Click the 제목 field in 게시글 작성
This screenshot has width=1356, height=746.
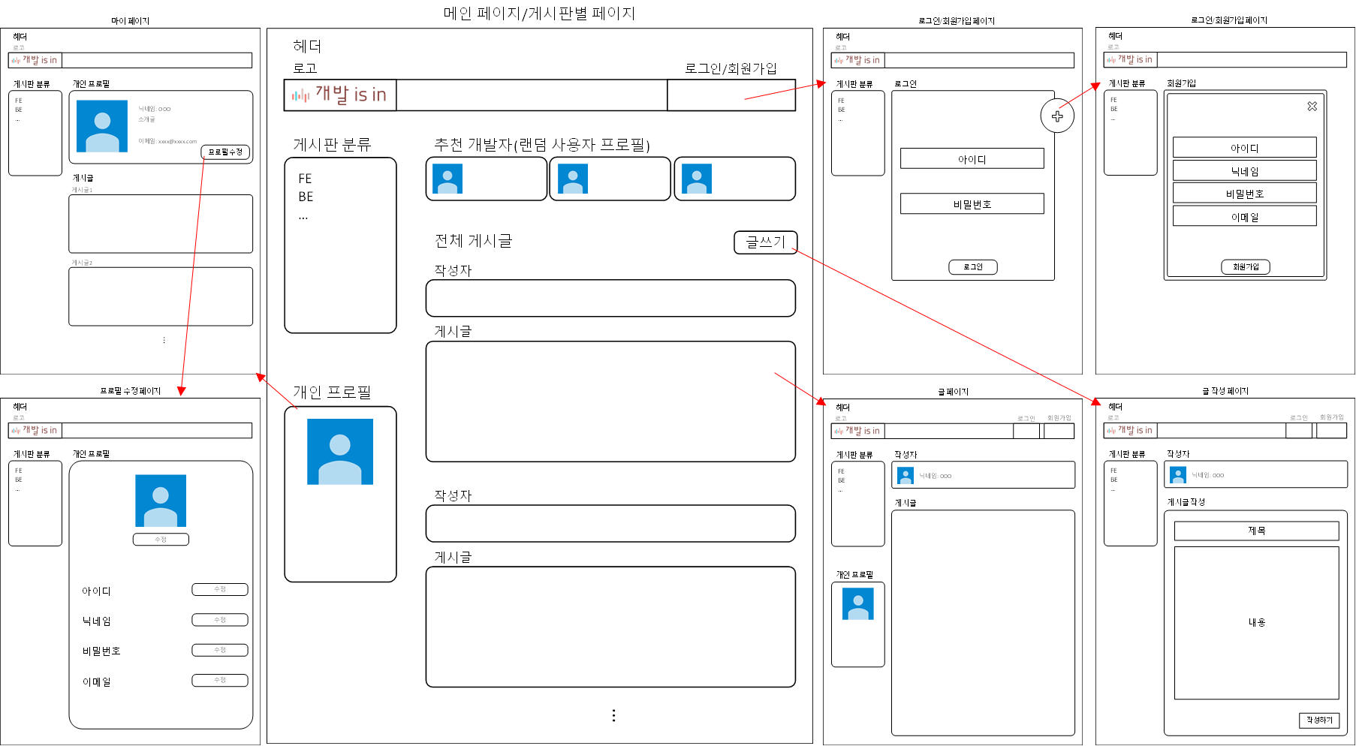[x=1255, y=530]
